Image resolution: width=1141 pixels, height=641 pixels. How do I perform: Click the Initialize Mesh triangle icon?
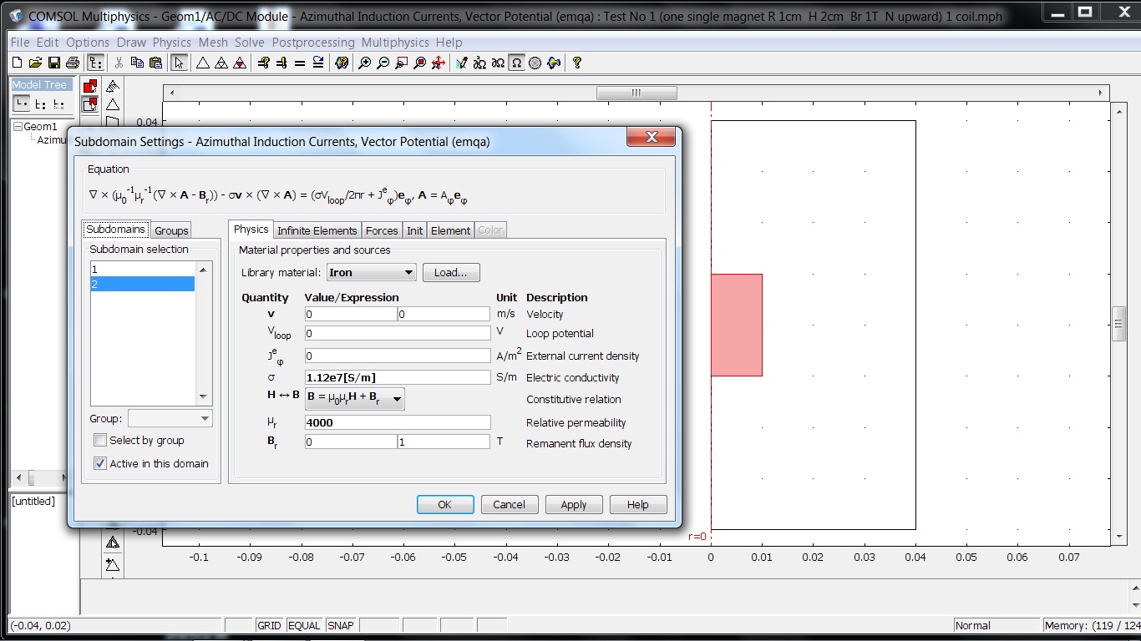coord(202,63)
